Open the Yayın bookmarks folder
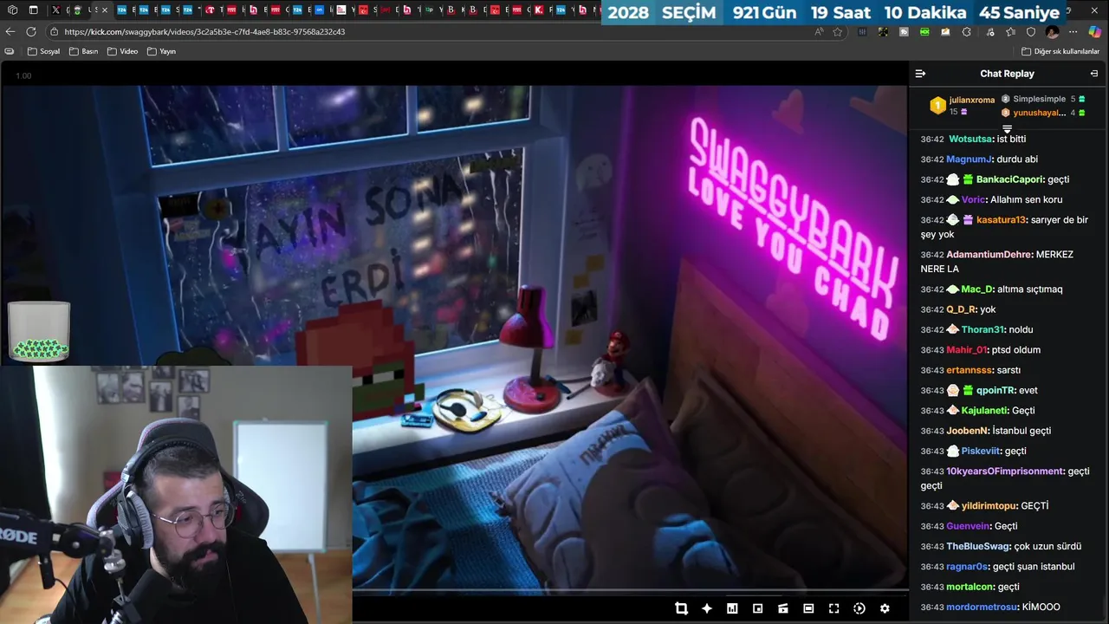The image size is (1109, 624). click(x=162, y=51)
